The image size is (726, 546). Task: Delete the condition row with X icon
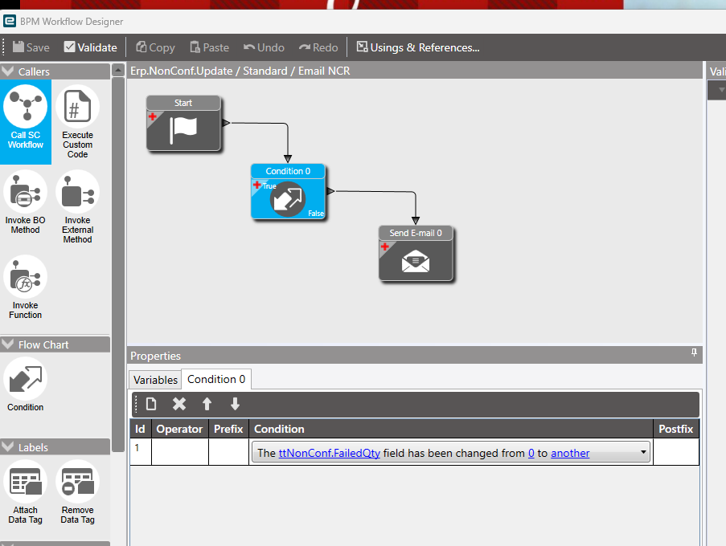coord(179,404)
